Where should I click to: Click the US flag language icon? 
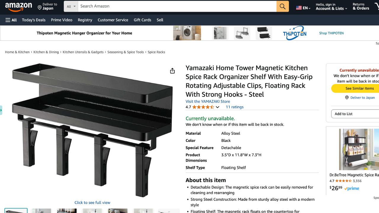point(299,8)
